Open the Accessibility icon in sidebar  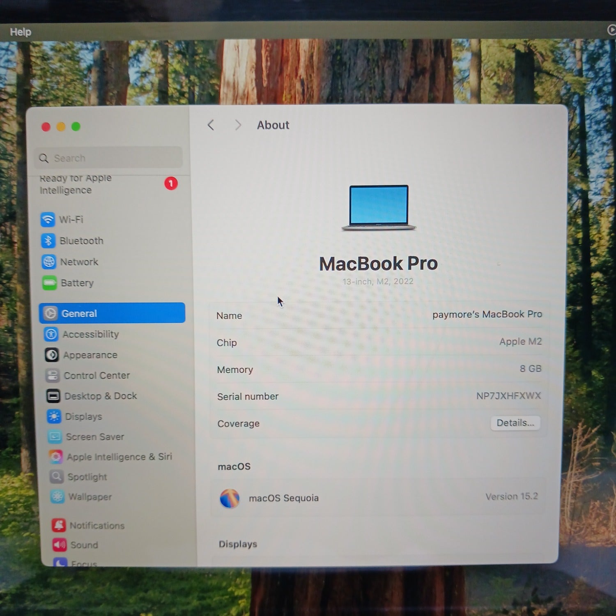(51, 334)
